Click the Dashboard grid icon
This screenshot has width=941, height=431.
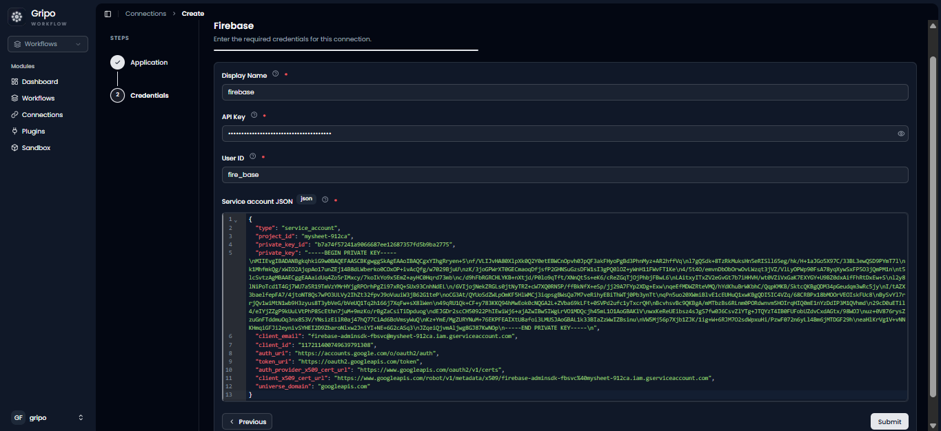pos(14,82)
